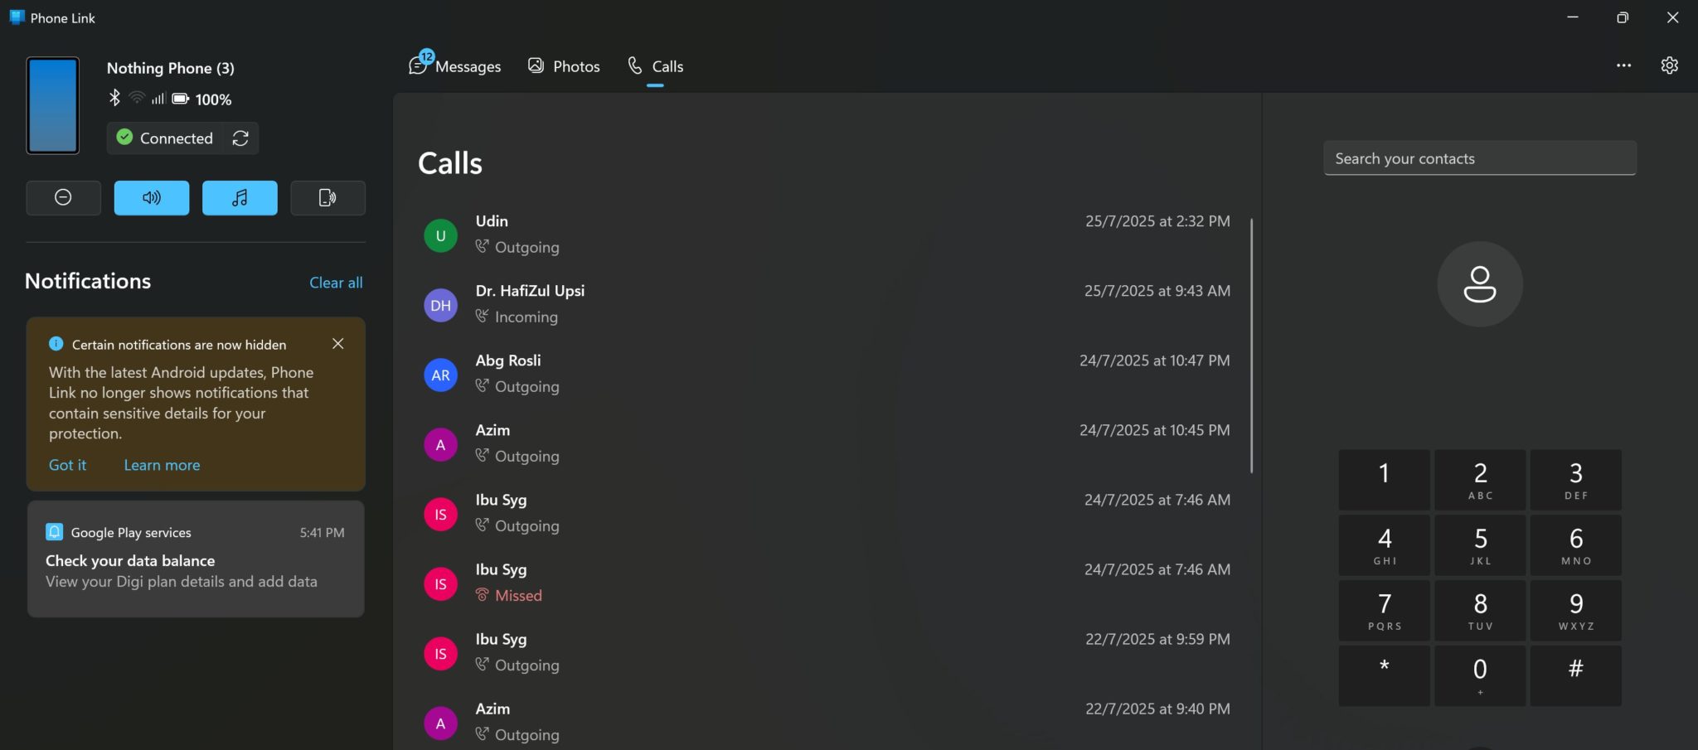Refresh the phone connection status
The image size is (1698, 750).
[240, 138]
